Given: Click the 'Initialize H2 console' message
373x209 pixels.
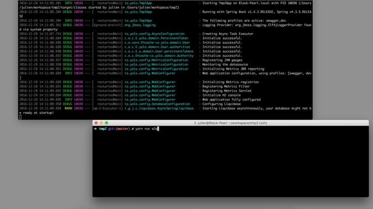Looking at the screenshot, I should tap(221, 95).
